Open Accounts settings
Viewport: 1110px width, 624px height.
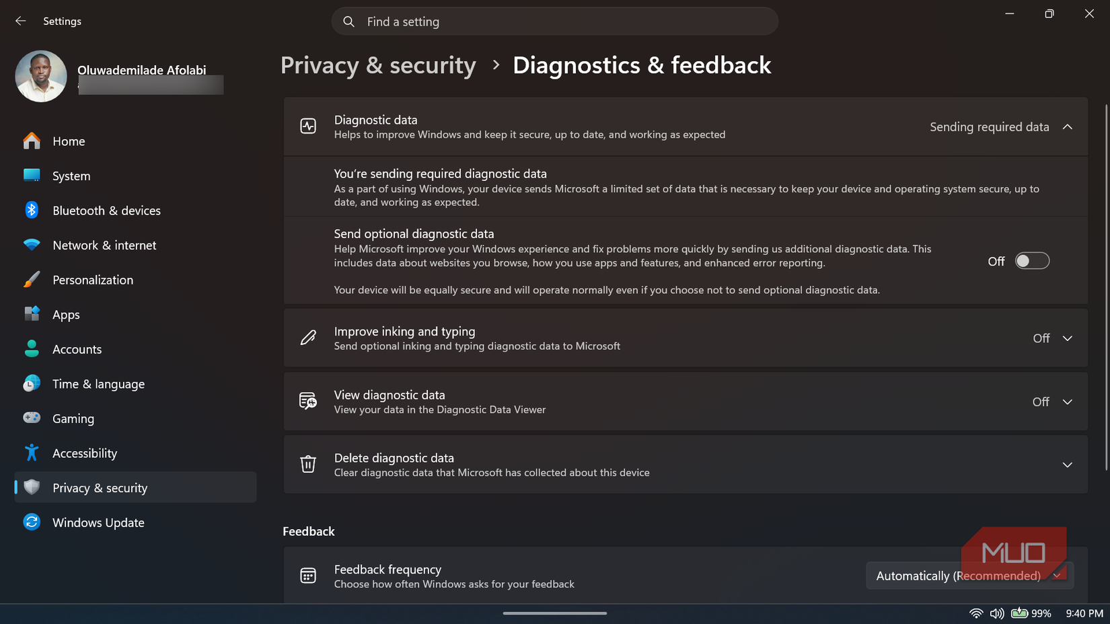point(135,349)
